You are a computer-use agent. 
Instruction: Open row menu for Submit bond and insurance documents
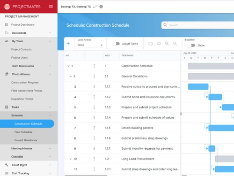coord(94,97)
